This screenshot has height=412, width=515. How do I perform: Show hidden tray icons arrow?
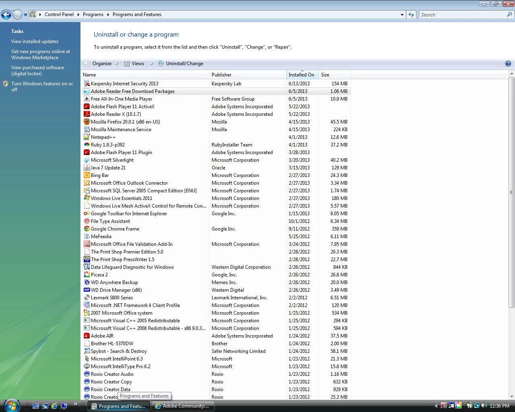click(x=436, y=406)
